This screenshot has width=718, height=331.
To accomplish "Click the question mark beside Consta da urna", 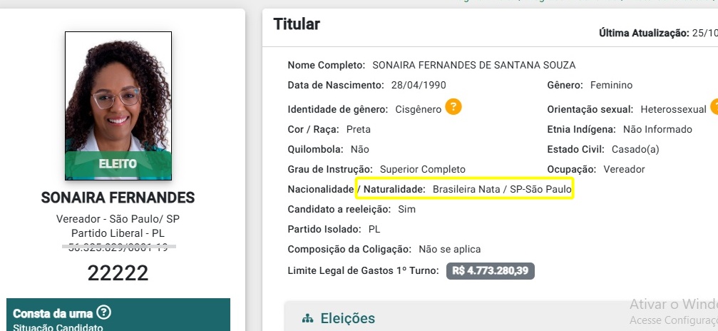I will [x=104, y=312].
